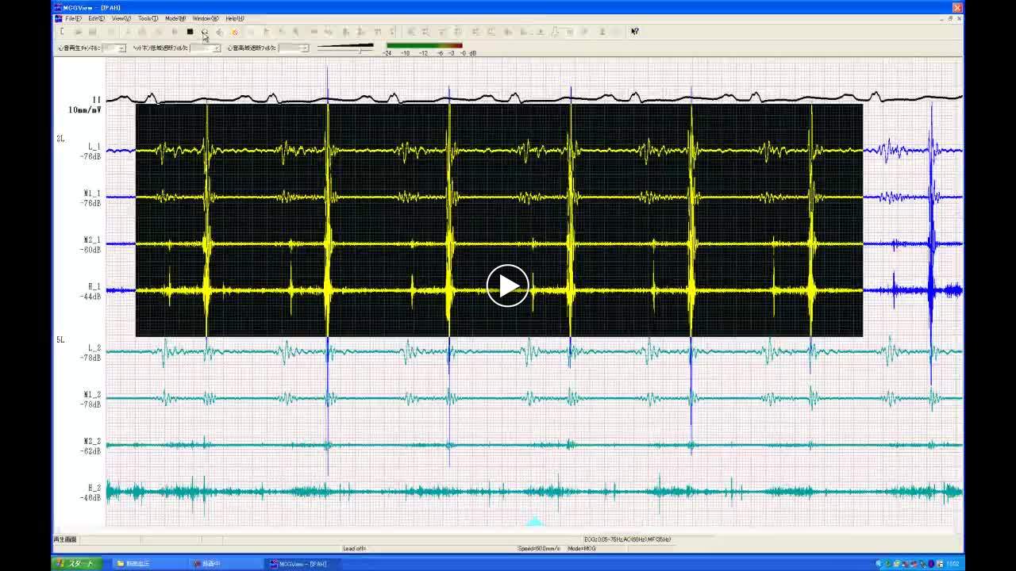Expand the heart sound high-cut filter dropdown
This screenshot has width=1016, height=571.
coord(304,48)
